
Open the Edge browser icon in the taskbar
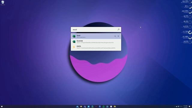point(92,106)
